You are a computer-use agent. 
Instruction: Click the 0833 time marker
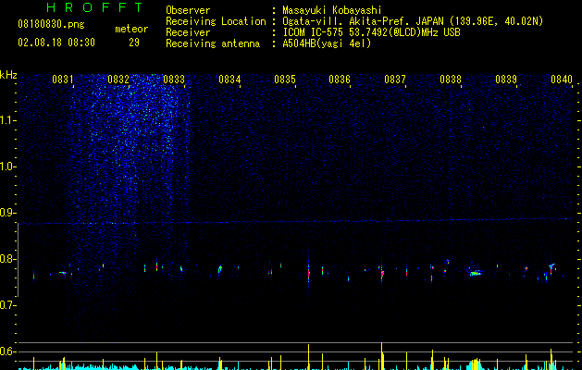[x=174, y=79]
